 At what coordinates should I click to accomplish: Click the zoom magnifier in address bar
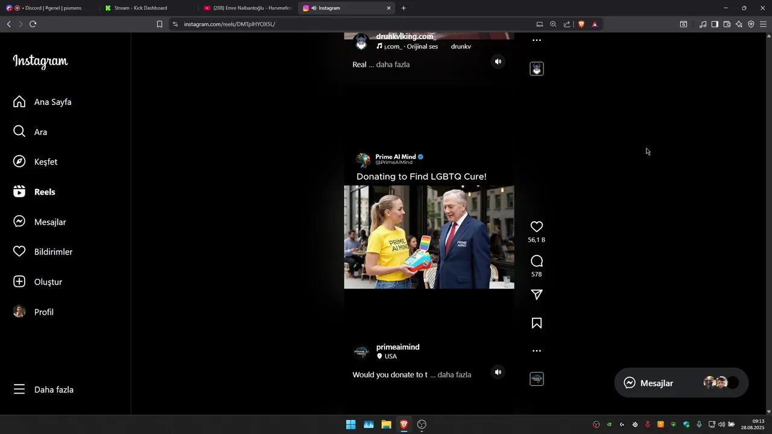point(553,24)
